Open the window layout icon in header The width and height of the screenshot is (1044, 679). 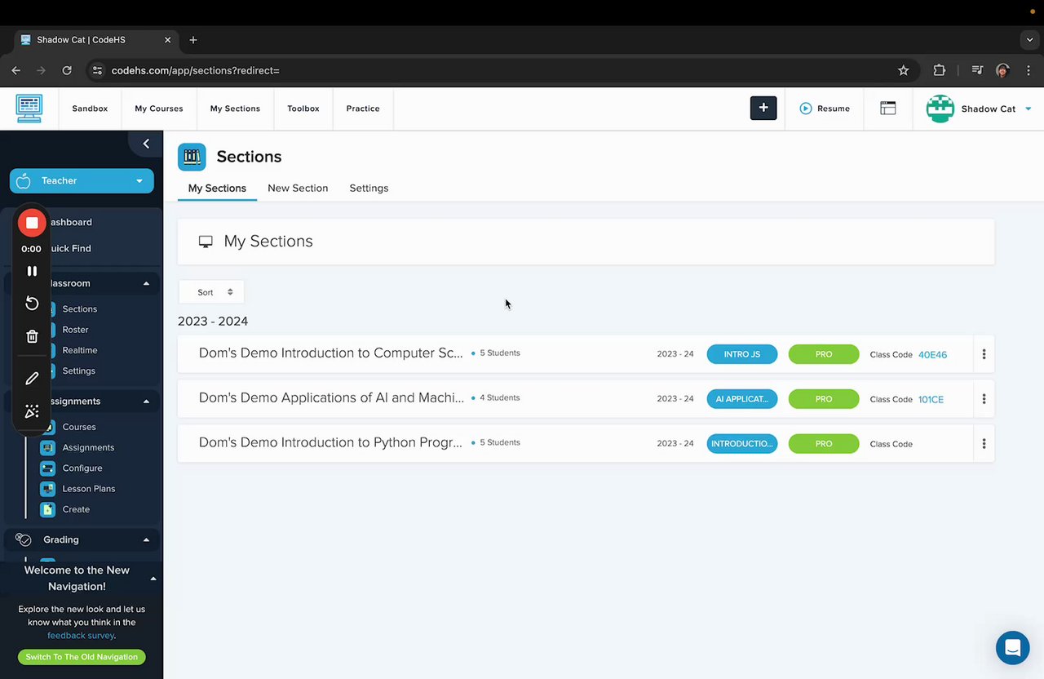pyautogui.click(x=887, y=108)
